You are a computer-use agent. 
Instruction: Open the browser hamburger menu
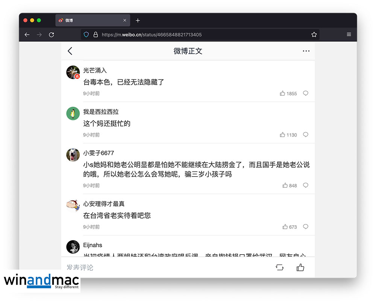pyautogui.click(x=349, y=35)
